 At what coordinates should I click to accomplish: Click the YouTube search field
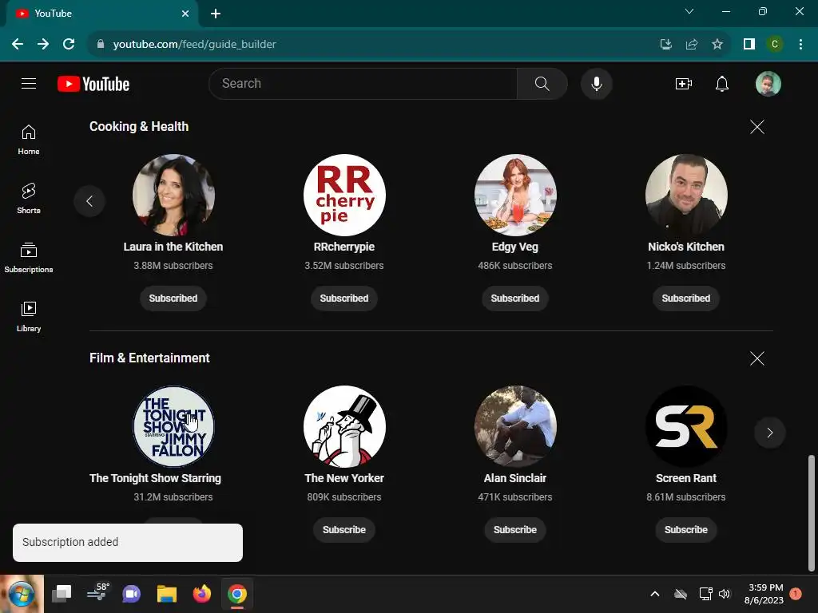click(x=363, y=83)
